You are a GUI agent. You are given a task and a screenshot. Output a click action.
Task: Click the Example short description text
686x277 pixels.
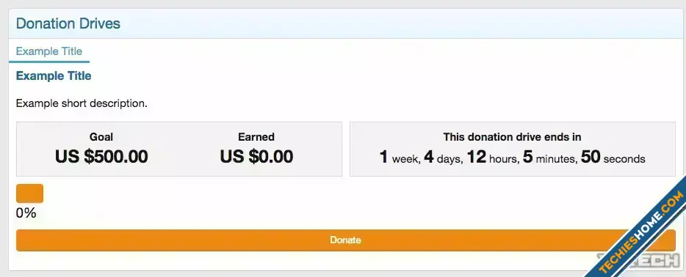tap(82, 104)
